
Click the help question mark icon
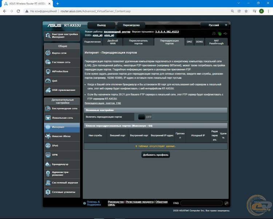(84, 203)
